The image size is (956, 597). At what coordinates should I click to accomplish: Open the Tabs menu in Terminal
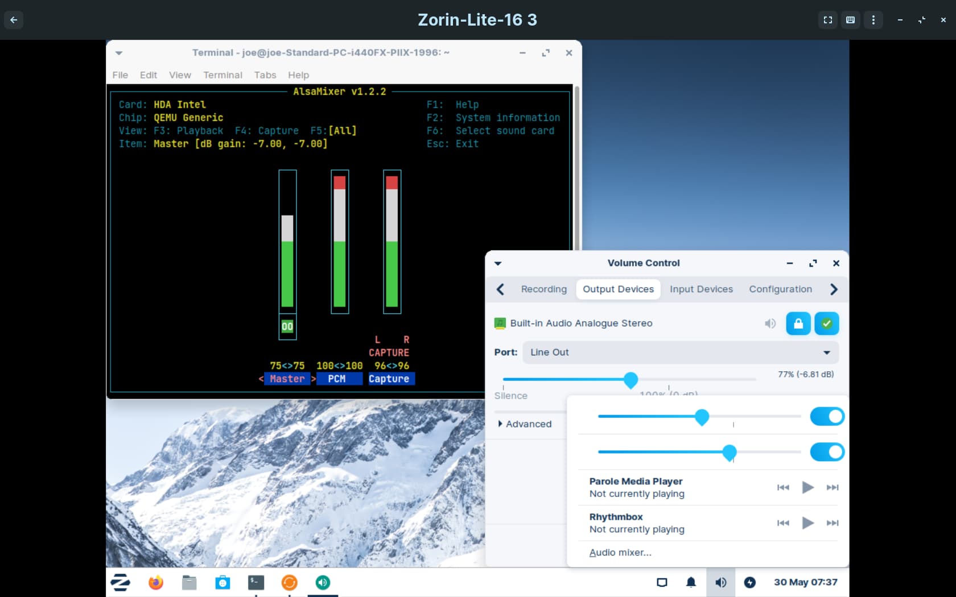pyautogui.click(x=265, y=75)
